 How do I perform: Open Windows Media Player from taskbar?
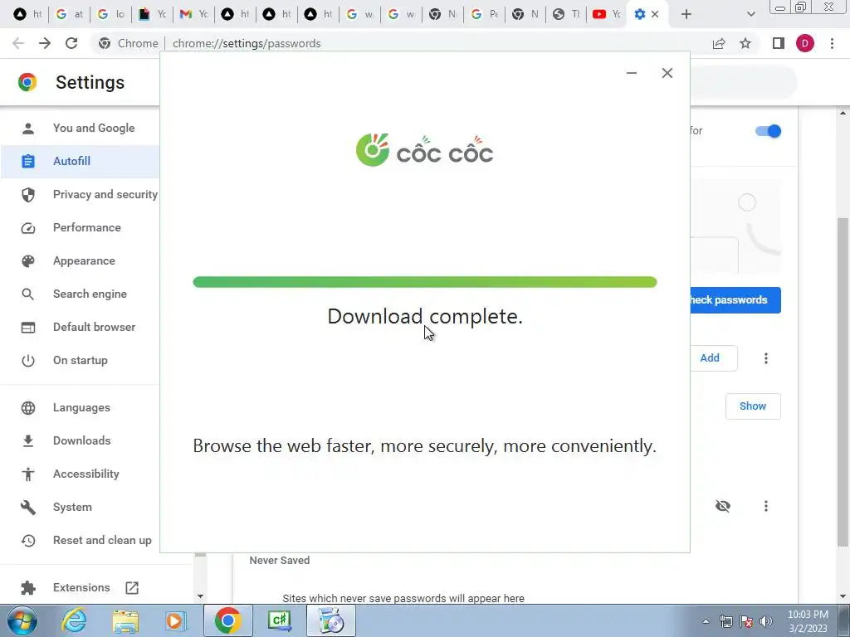pos(176,620)
